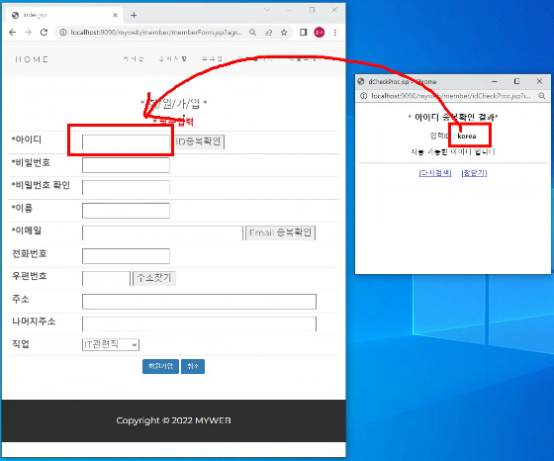Open the 로그인 menu item

point(212,58)
